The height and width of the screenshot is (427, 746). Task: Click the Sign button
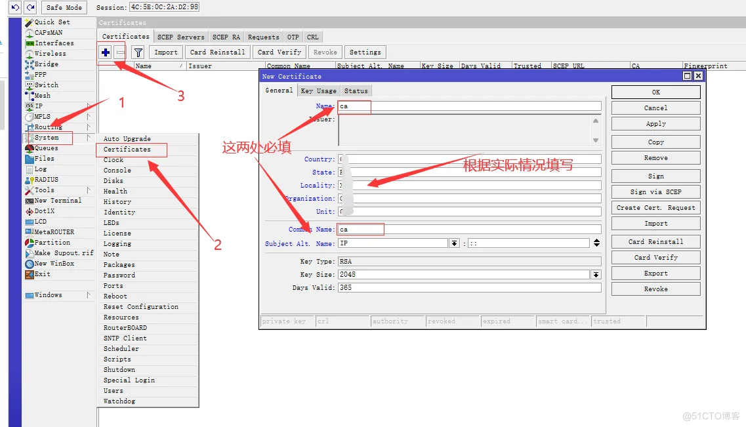[x=655, y=176]
